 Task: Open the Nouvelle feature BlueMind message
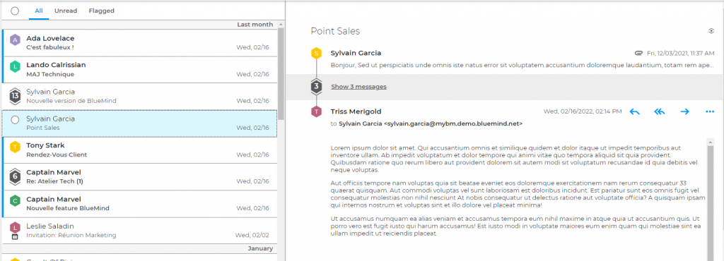click(x=139, y=203)
